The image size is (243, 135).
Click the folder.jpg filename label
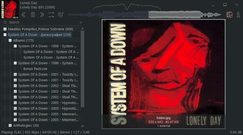pos(164,118)
